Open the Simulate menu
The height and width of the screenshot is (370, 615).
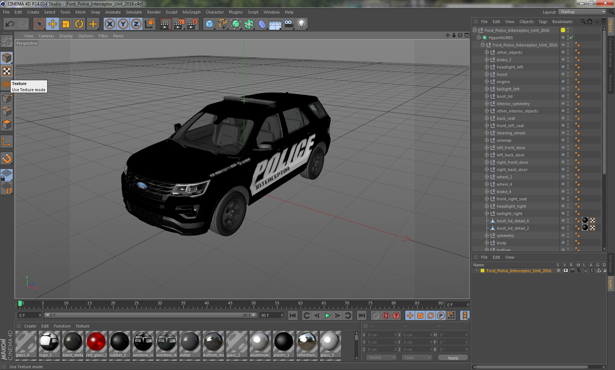[134, 12]
